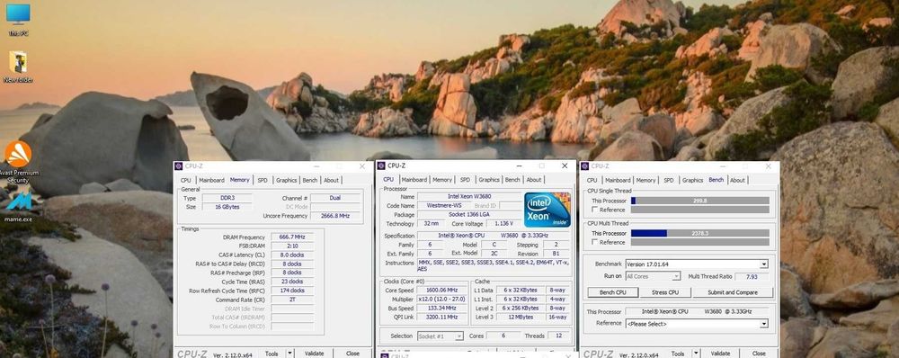
Task: Start the Stress CPU test
Action: click(665, 292)
